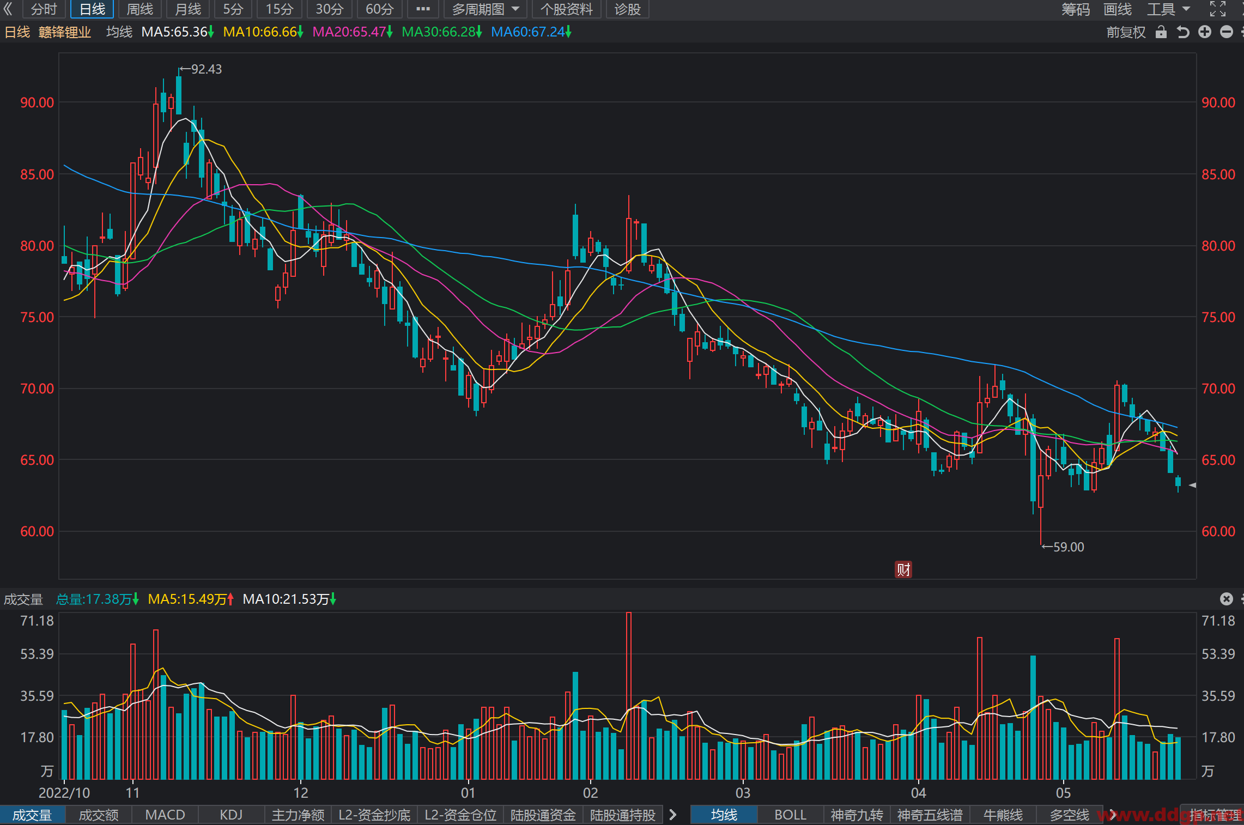Click the 诊股 diagnosis button
The height and width of the screenshot is (825, 1244).
[627, 9]
